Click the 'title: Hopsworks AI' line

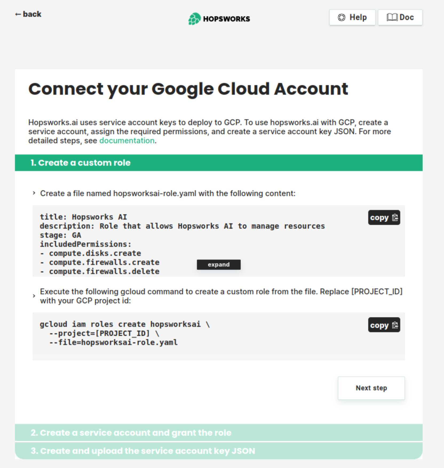tap(84, 217)
